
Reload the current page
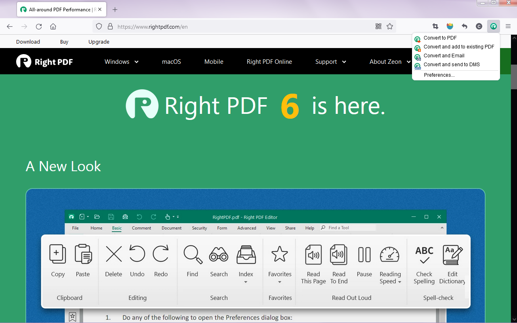(x=39, y=27)
